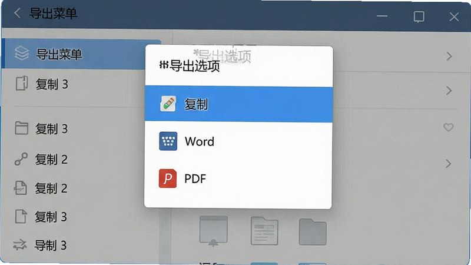Viewport: 471px width, 265px height.
Task: Open the document-folder thumbnail with text lines
Action: 264,230
